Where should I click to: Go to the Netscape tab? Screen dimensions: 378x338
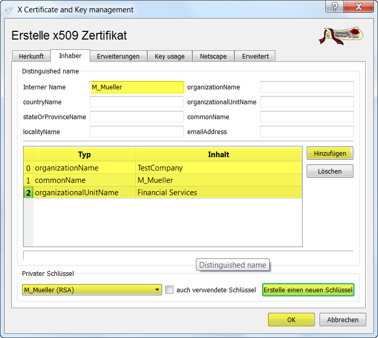(x=213, y=56)
